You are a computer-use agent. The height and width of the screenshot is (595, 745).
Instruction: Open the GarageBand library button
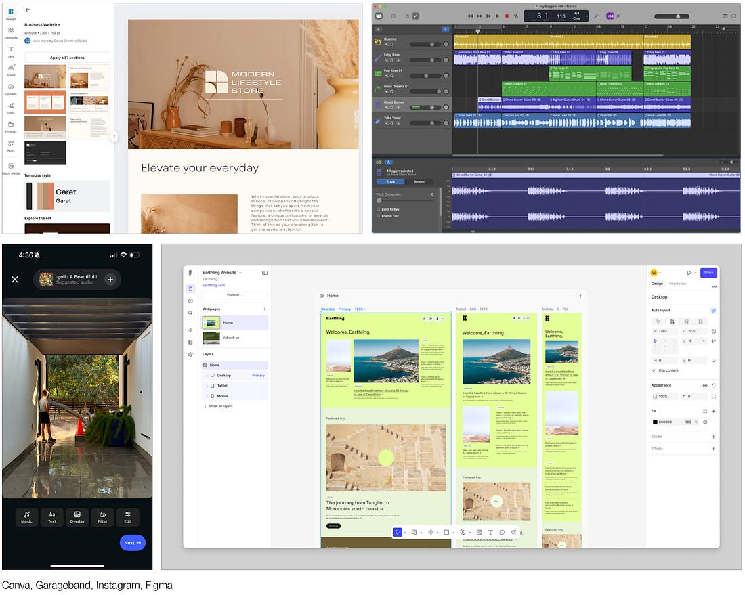(379, 16)
